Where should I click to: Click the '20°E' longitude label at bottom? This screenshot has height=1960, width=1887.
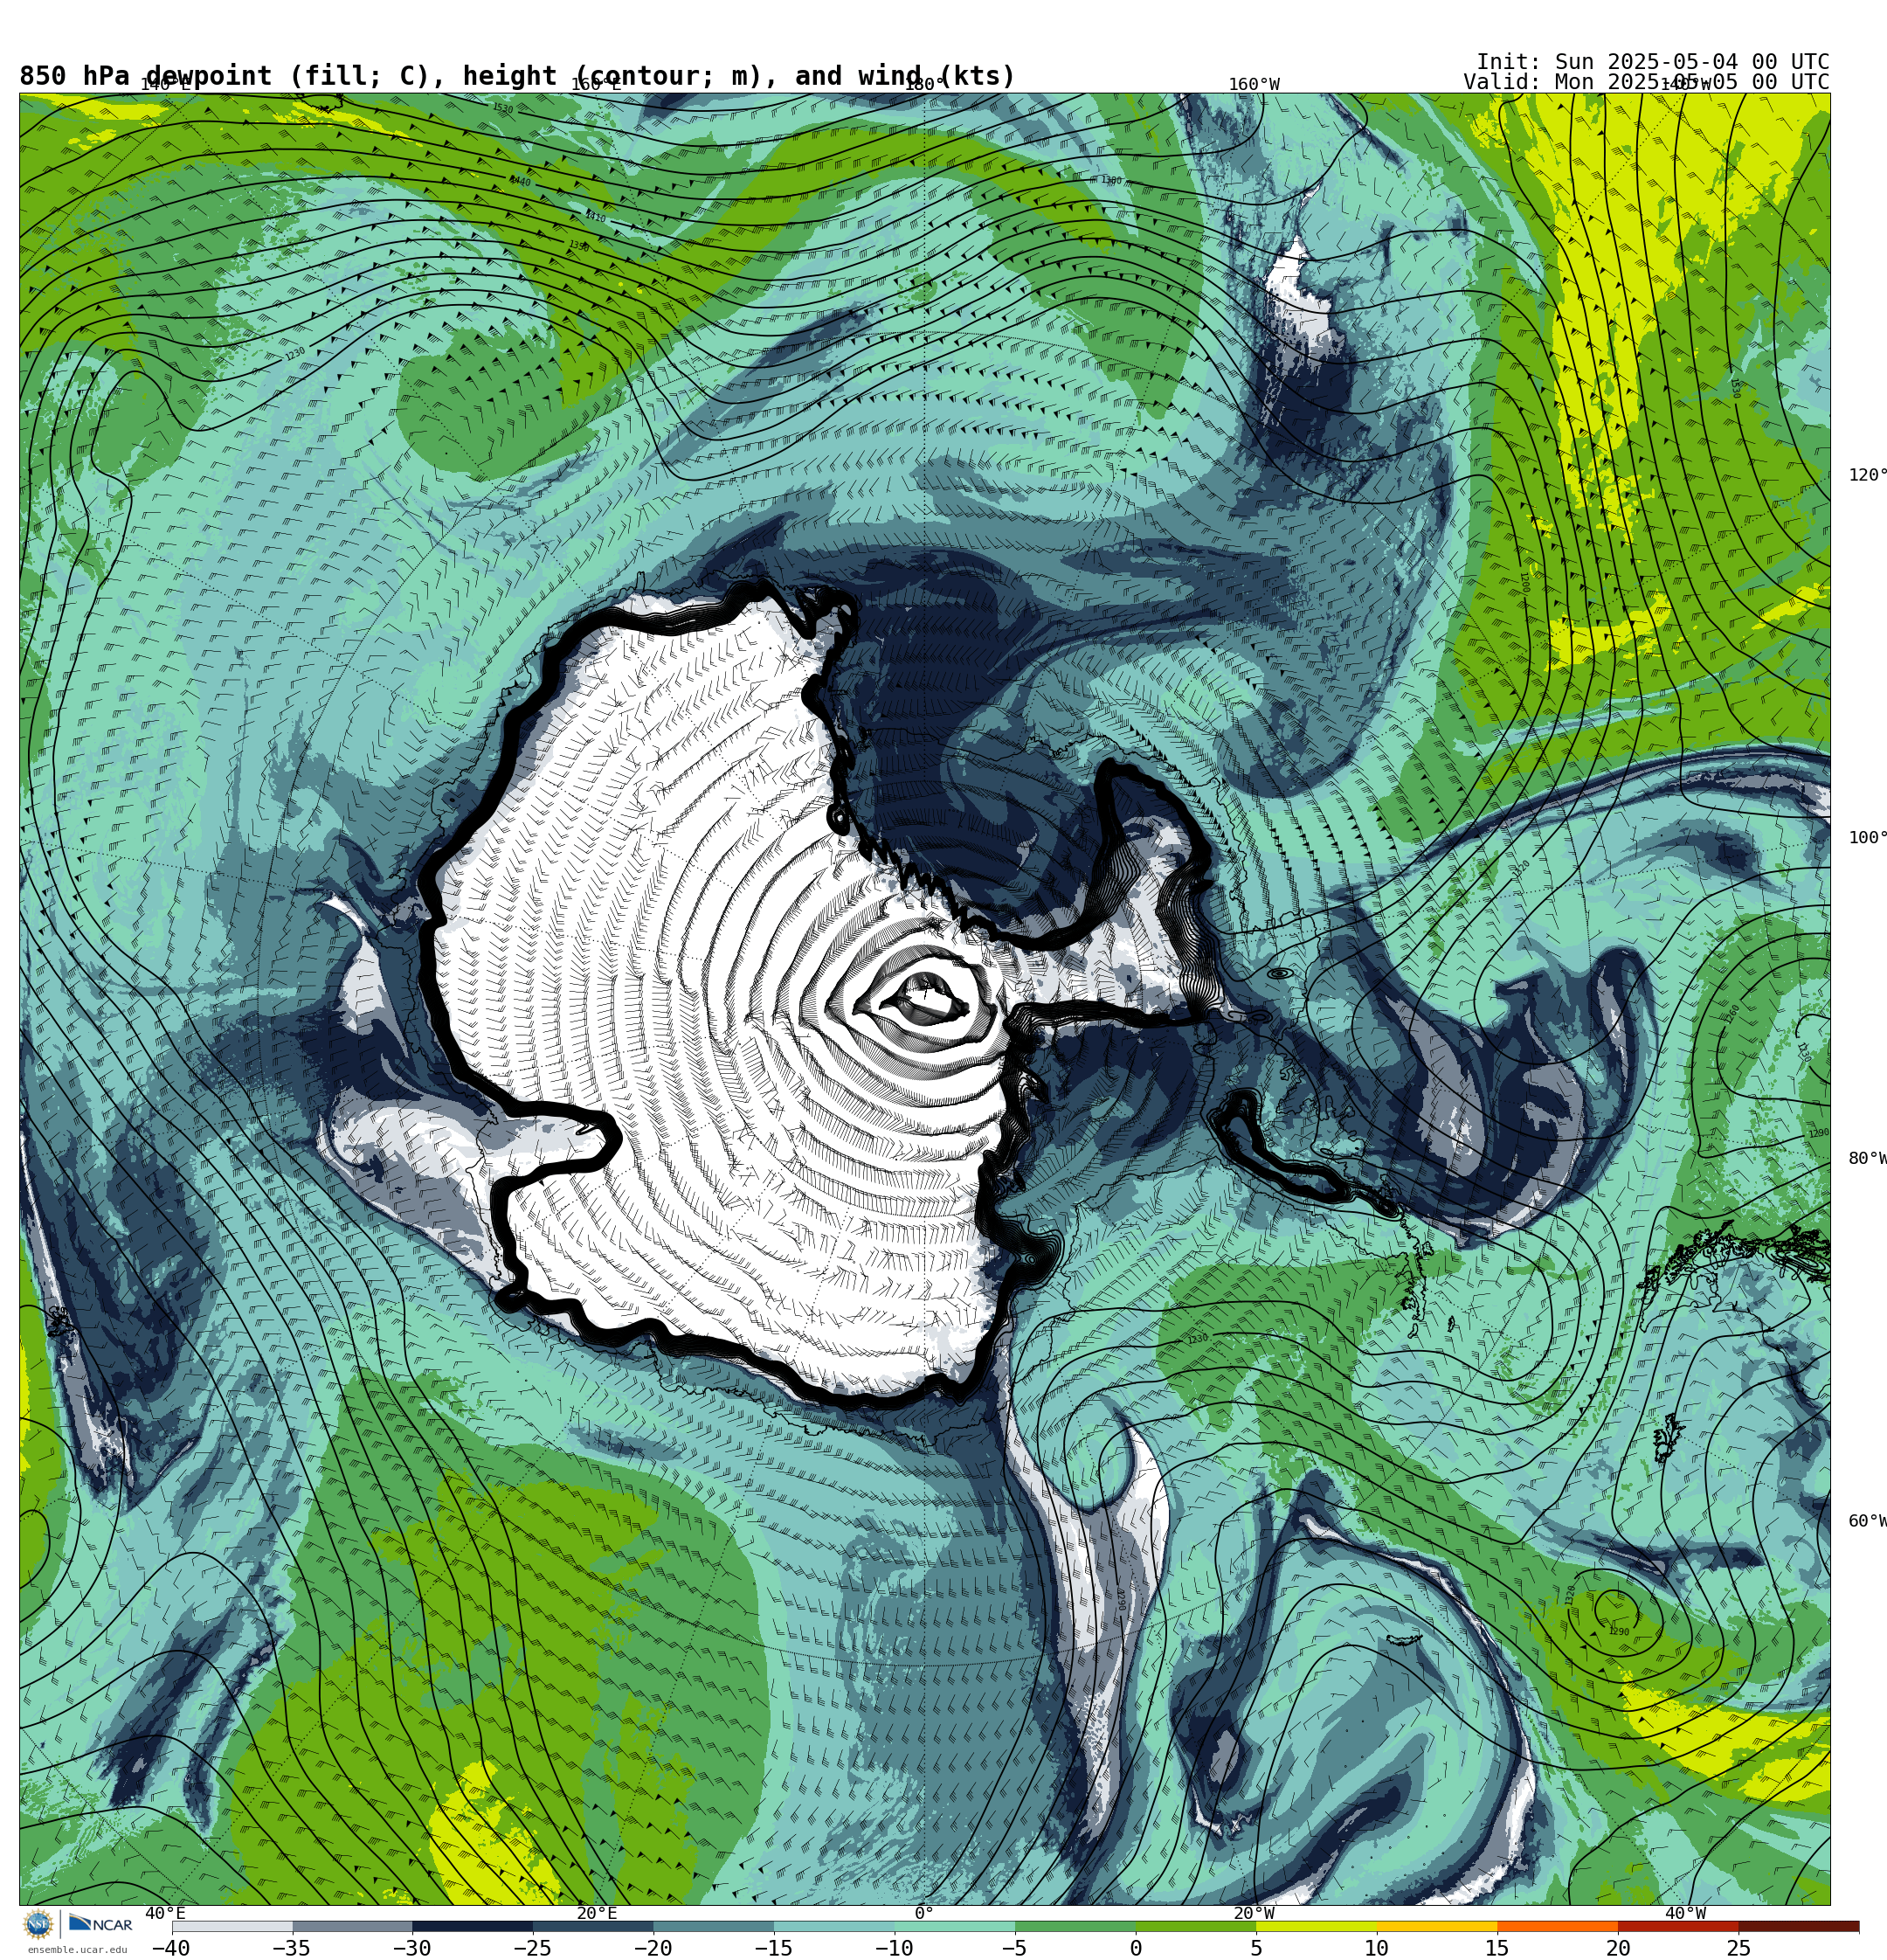coord(597,1914)
